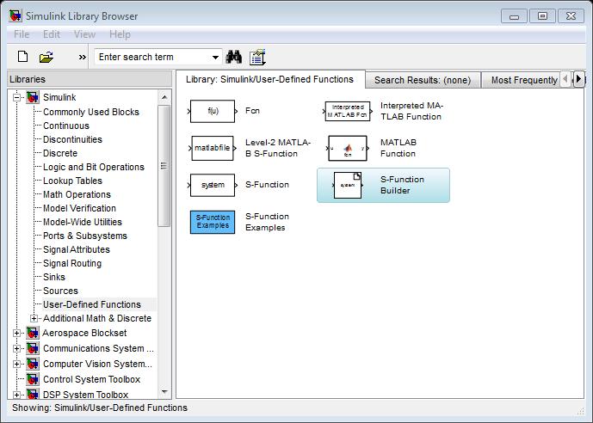Select Sinks library in tree
This screenshot has height=423, width=593.
[54, 277]
